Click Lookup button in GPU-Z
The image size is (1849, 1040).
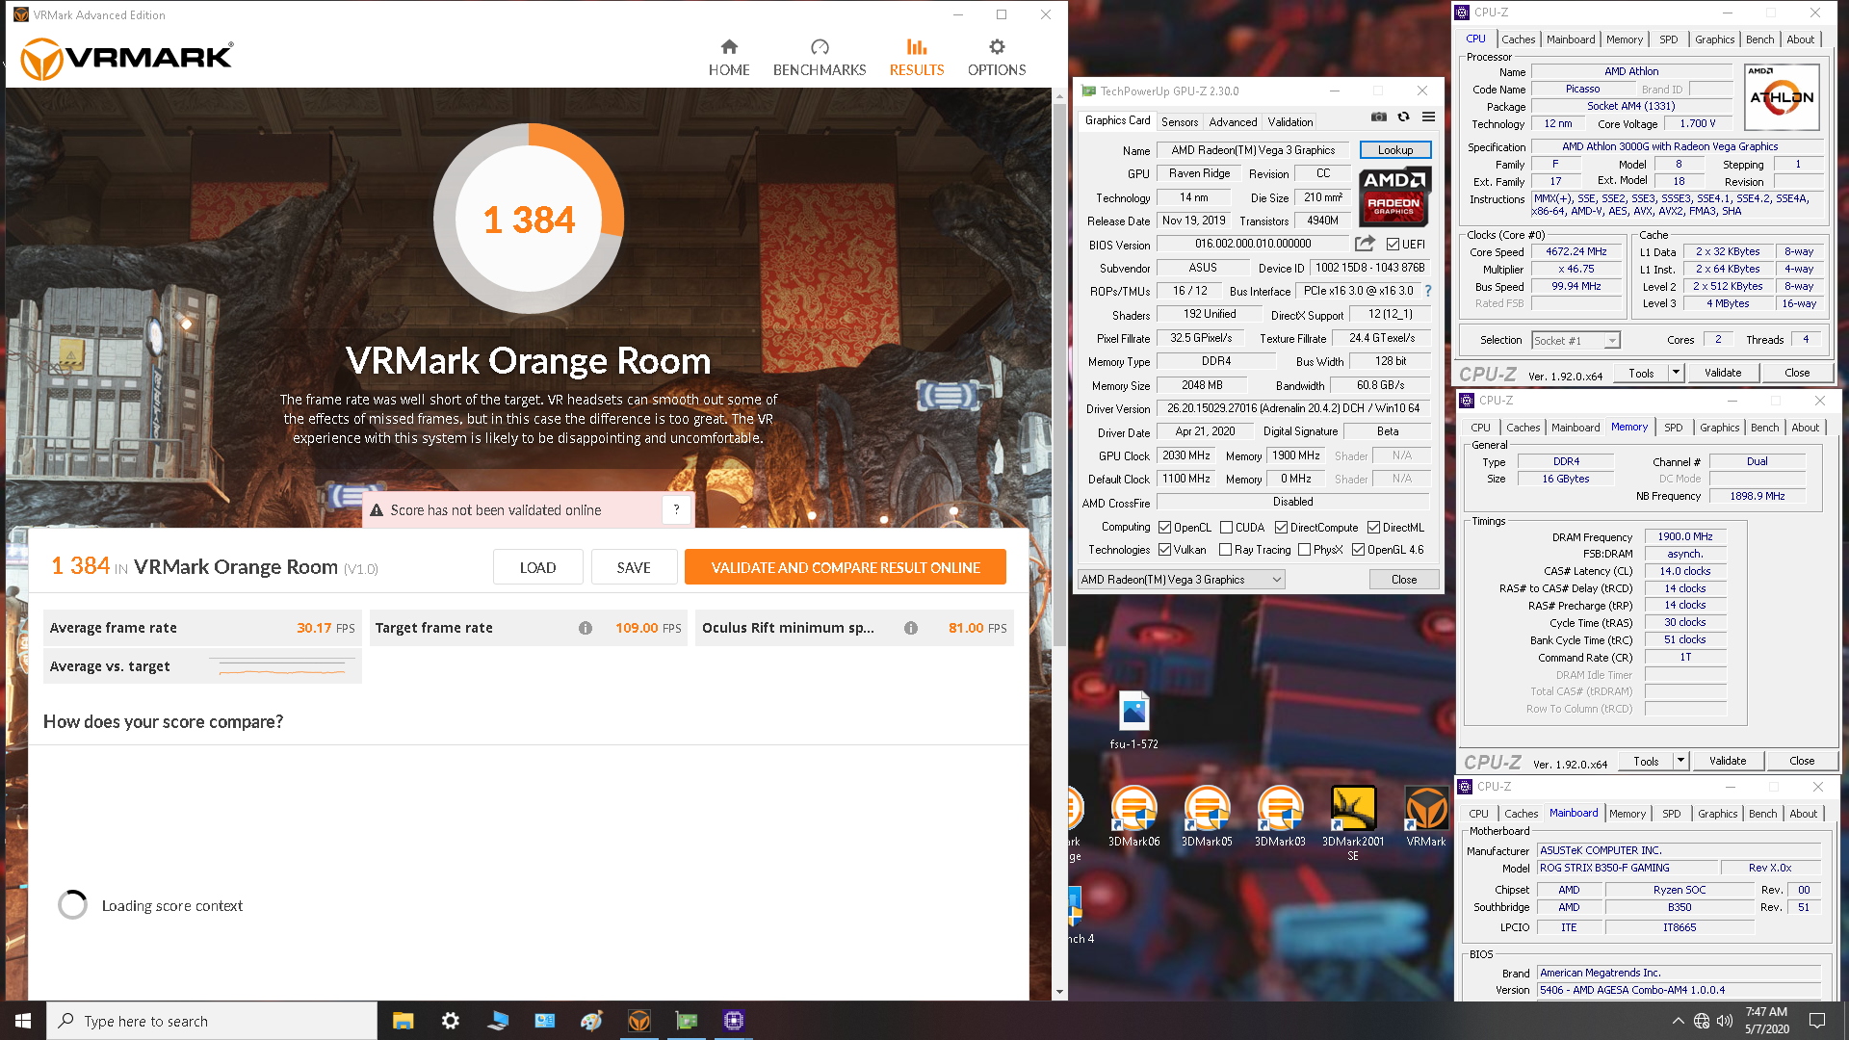point(1395,150)
